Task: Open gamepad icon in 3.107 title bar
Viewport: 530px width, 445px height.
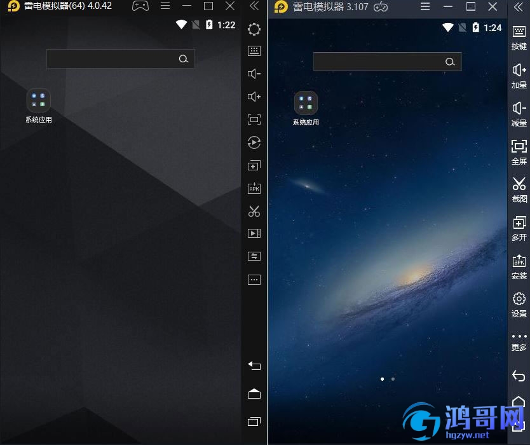Action: pos(381,7)
